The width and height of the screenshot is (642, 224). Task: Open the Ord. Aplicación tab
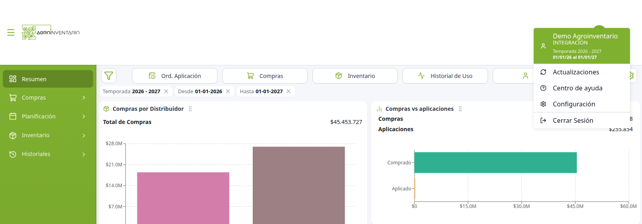175,76
